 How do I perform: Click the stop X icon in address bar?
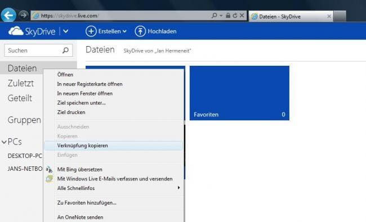click(242, 16)
